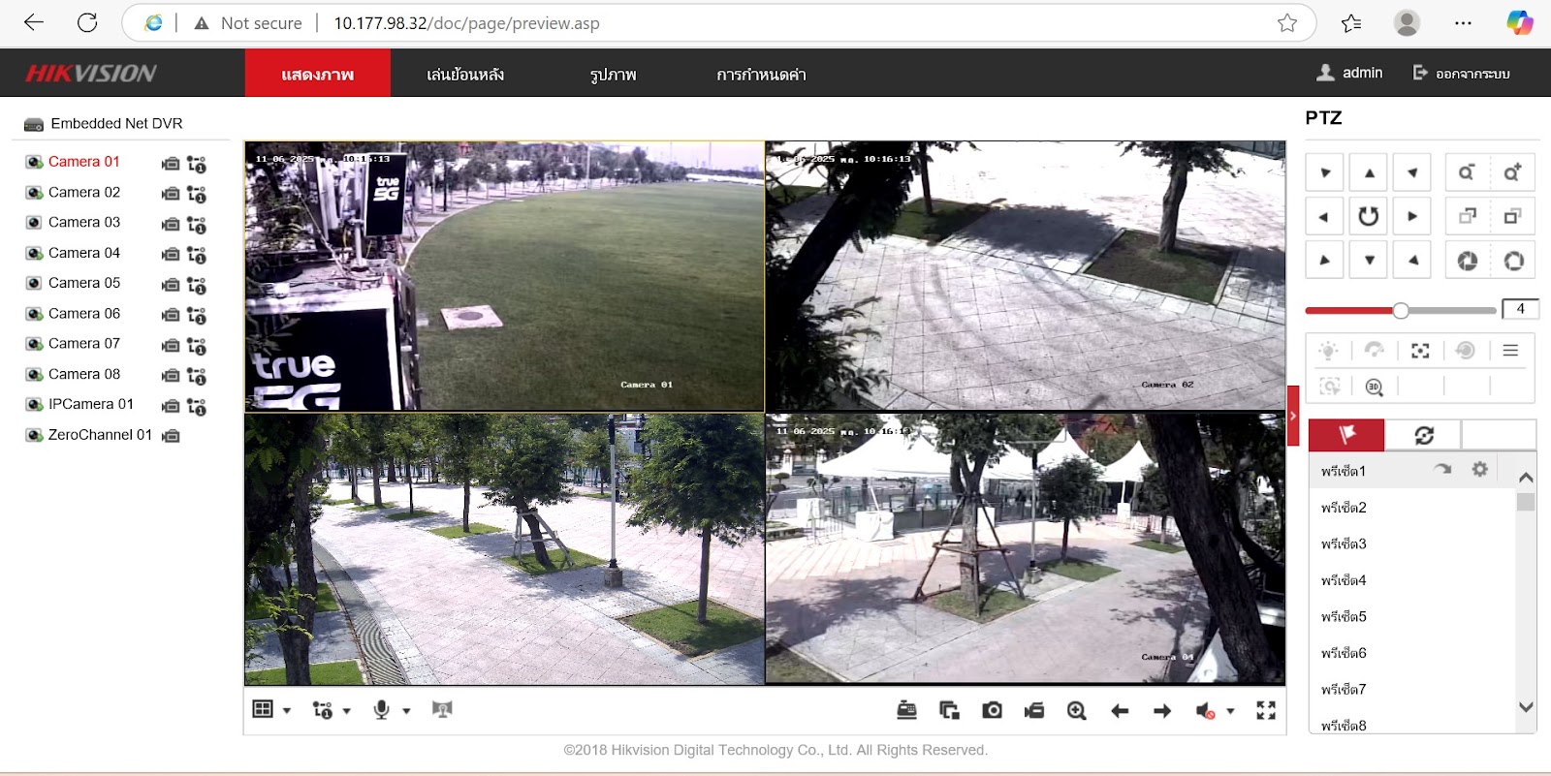This screenshot has width=1551, height=776.
Task: Tilt the PTZ camera up
Action: pyautogui.click(x=1369, y=172)
